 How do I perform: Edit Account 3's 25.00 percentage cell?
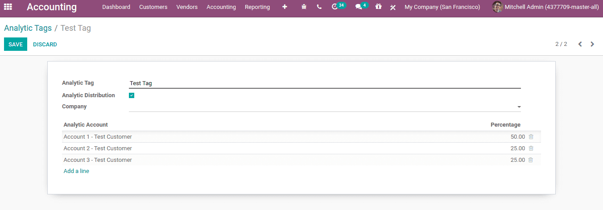tap(518, 160)
